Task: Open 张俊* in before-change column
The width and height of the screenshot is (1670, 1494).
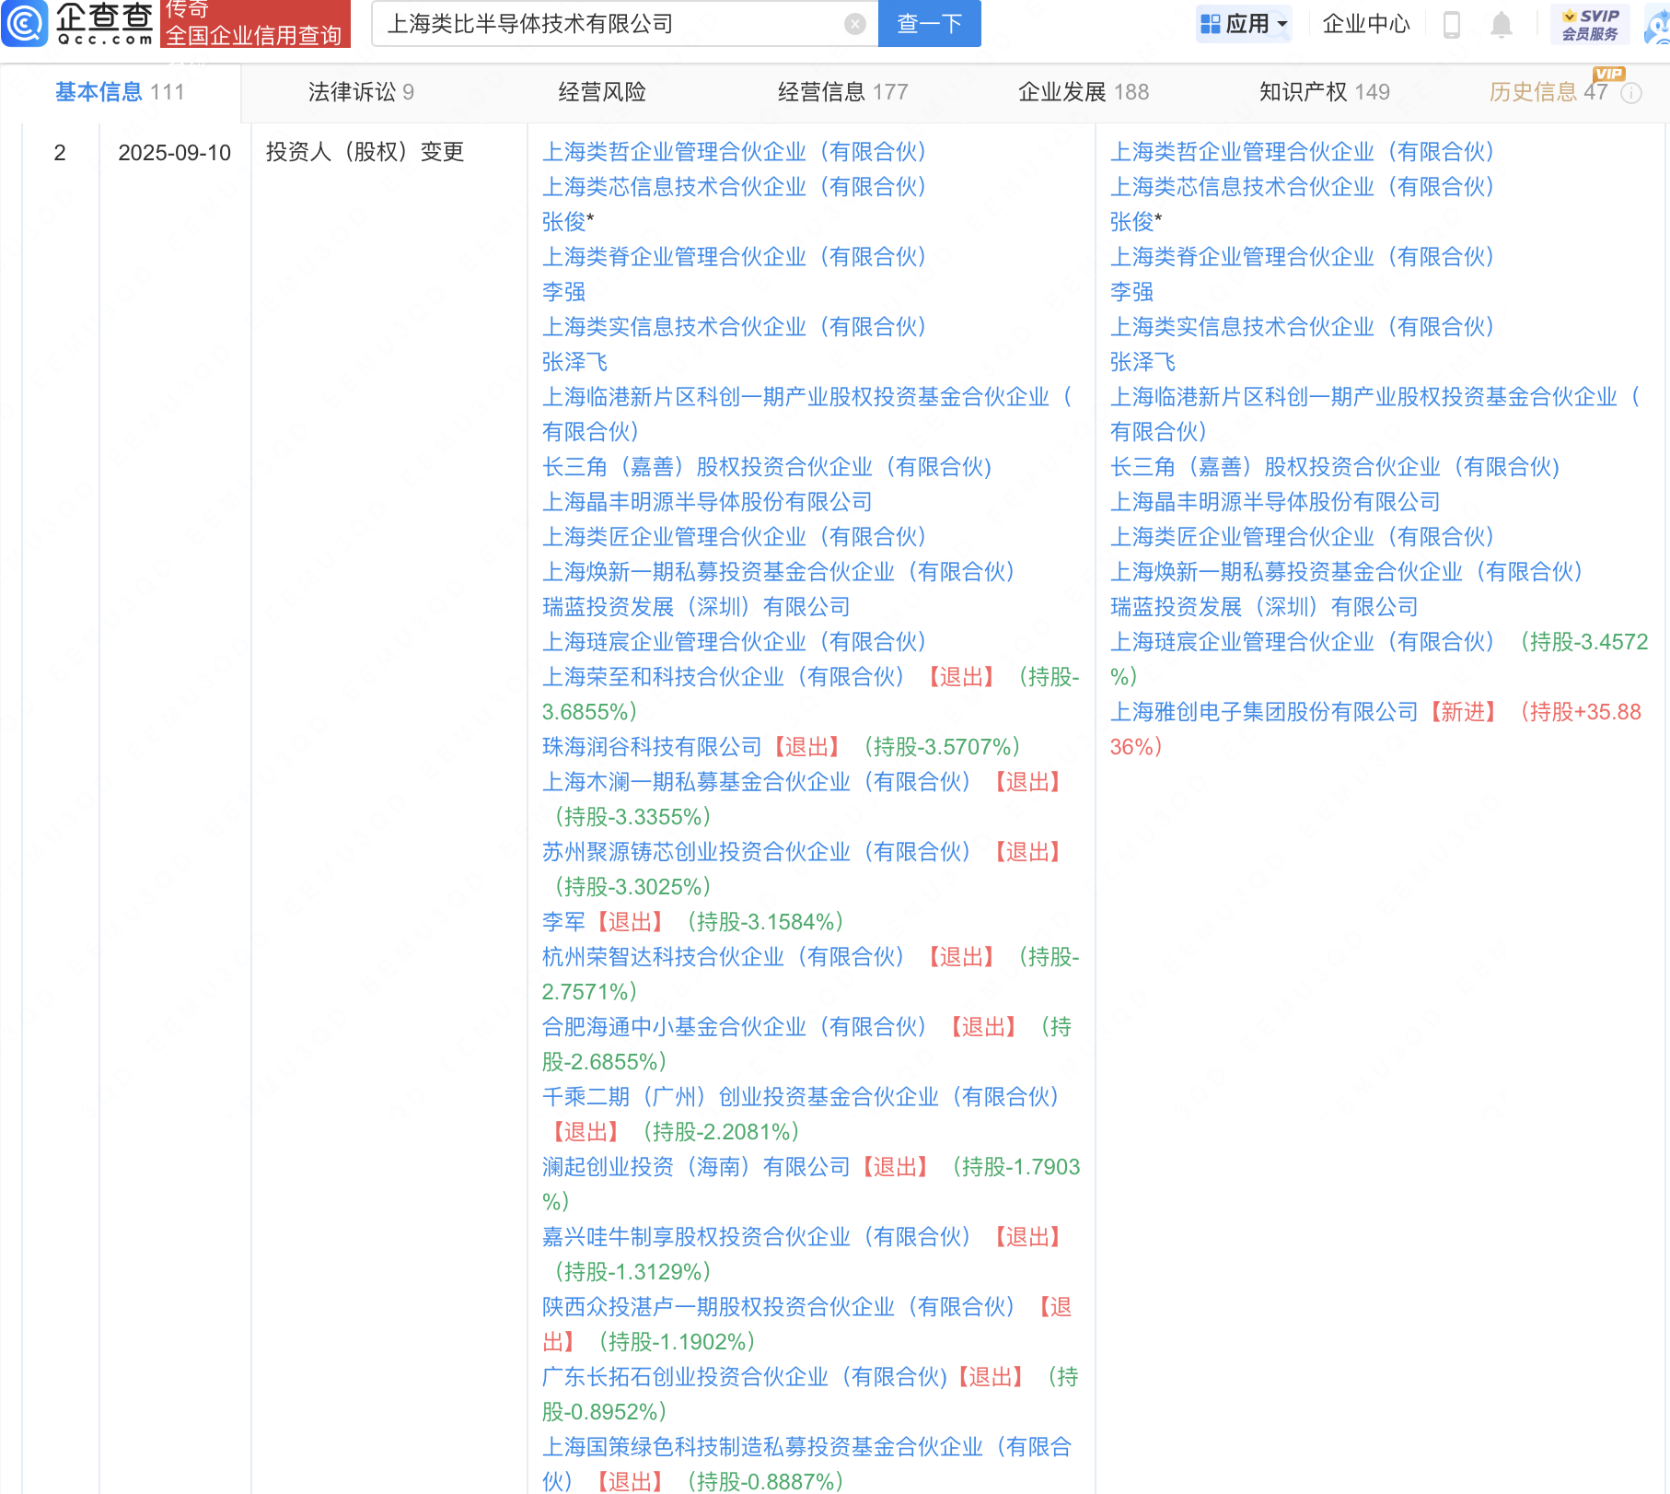Action: [568, 222]
